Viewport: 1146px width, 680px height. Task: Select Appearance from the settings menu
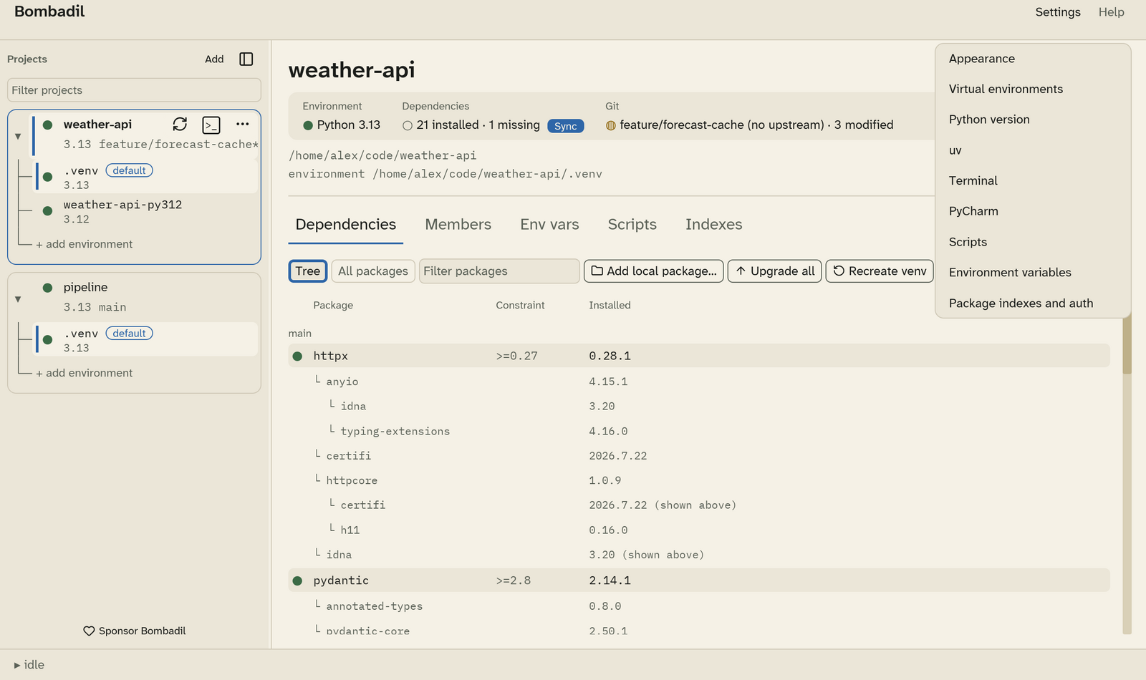[1033, 59]
